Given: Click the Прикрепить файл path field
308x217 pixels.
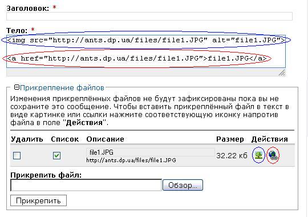Looking at the screenshot, I should (86, 185).
